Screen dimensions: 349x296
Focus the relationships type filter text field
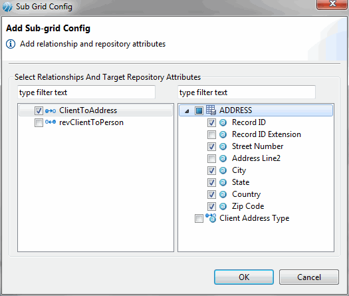[86, 92]
